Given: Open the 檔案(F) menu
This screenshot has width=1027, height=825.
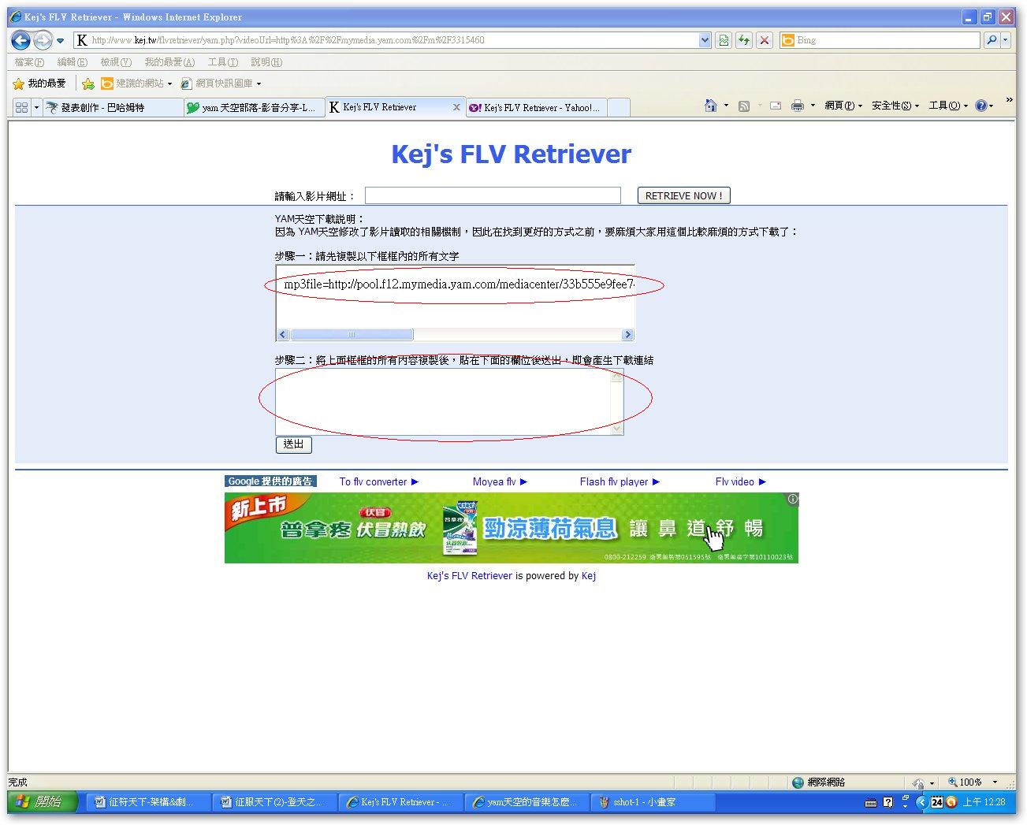Looking at the screenshot, I should click(28, 61).
